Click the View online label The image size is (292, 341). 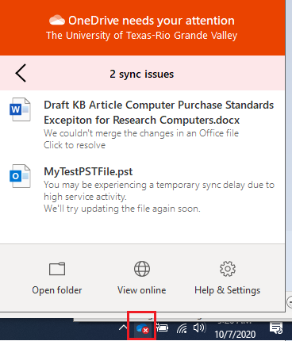coord(142,290)
